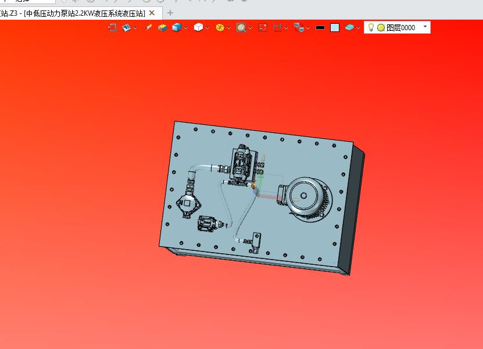Click the red square sketch icon
This screenshot has width=483, height=349.
pyautogui.click(x=263, y=28)
